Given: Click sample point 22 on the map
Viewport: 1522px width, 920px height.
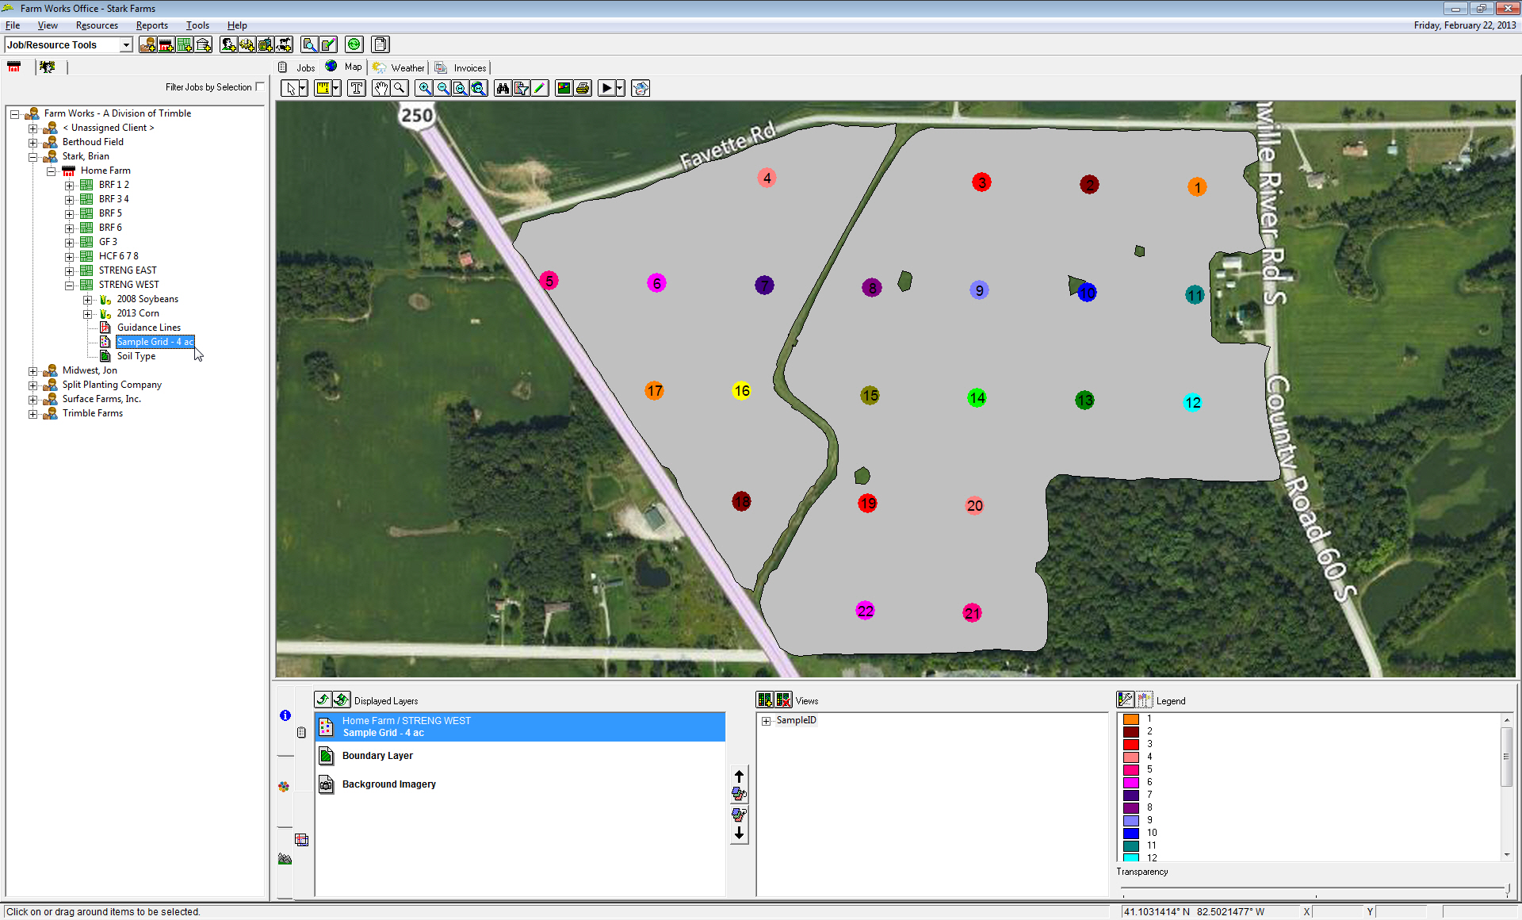Looking at the screenshot, I should (x=865, y=611).
